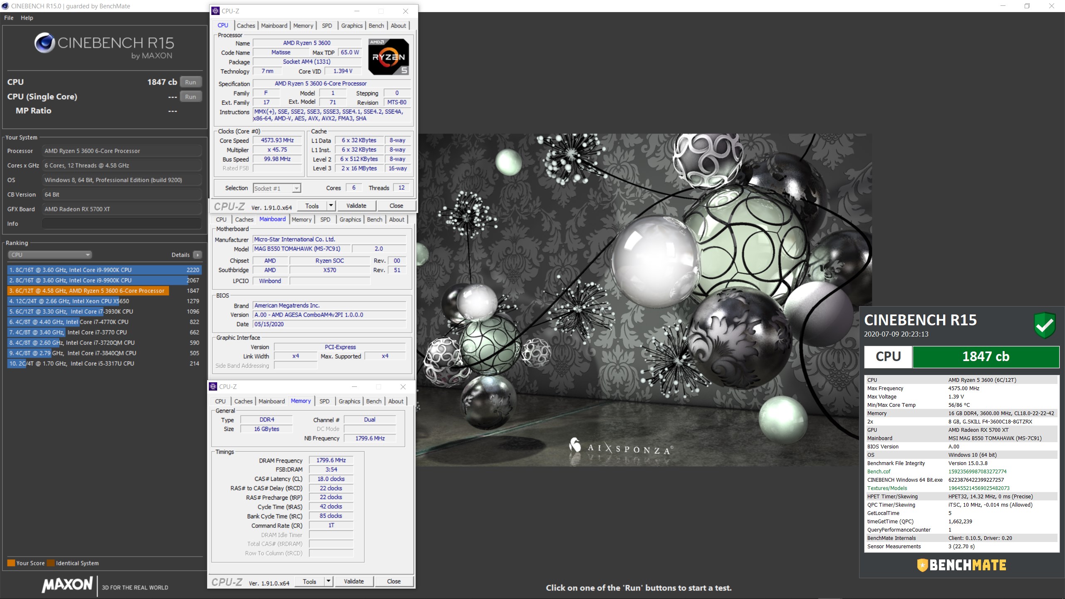Click the Sensor Measurements row in BenchMate
Screen dimensions: 1065x599
pos(962,547)
